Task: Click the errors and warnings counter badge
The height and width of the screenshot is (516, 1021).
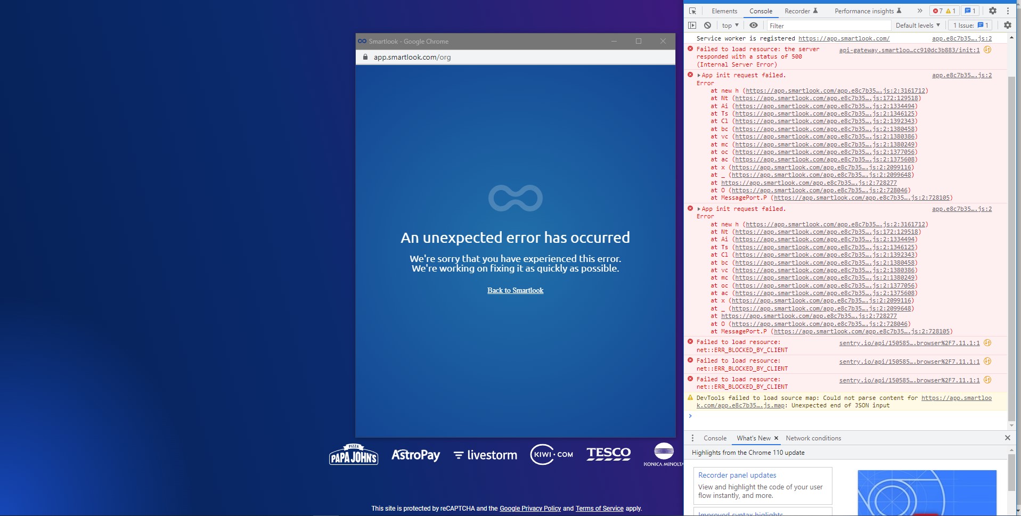Action: click(944, 11)
